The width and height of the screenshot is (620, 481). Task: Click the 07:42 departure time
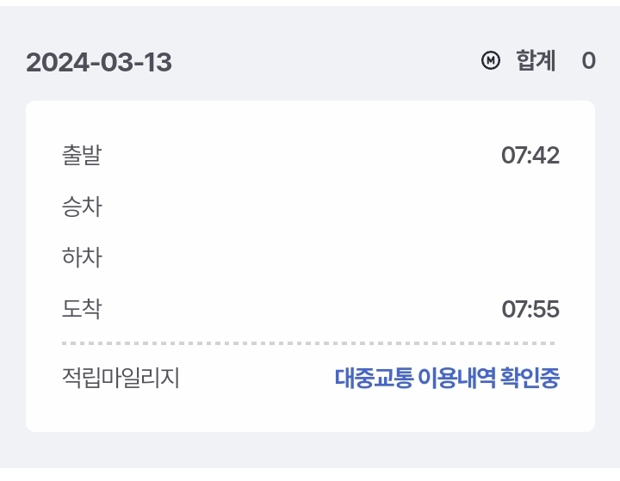click(x=530, y=156)
